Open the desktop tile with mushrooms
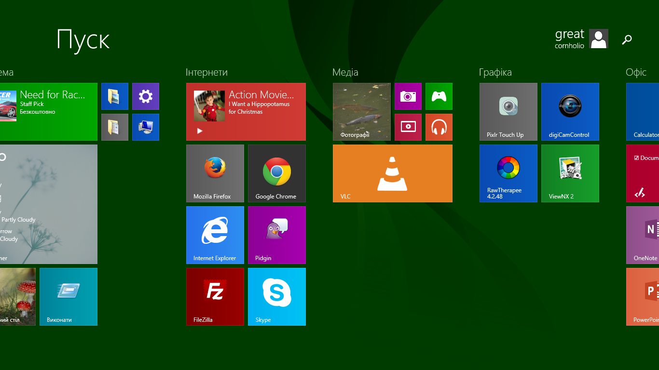 (x=18, y=297)
